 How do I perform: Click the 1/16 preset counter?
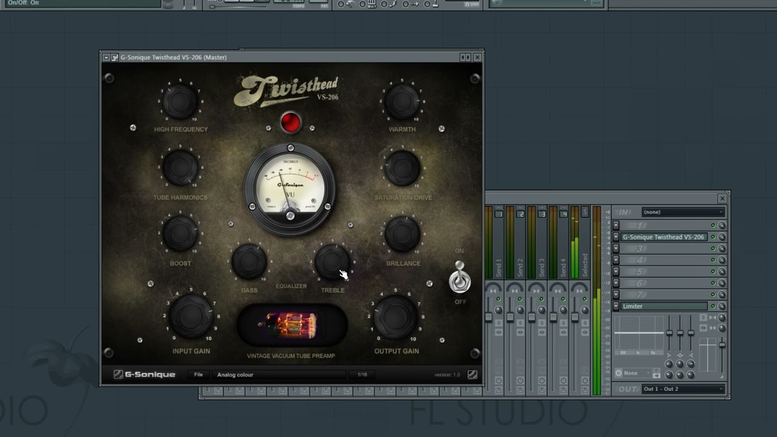pyautogui.click(x=362, y=374)
